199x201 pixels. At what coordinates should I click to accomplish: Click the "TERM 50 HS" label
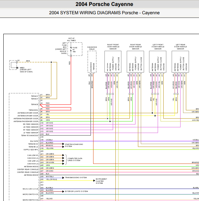[x=33, y=144]
